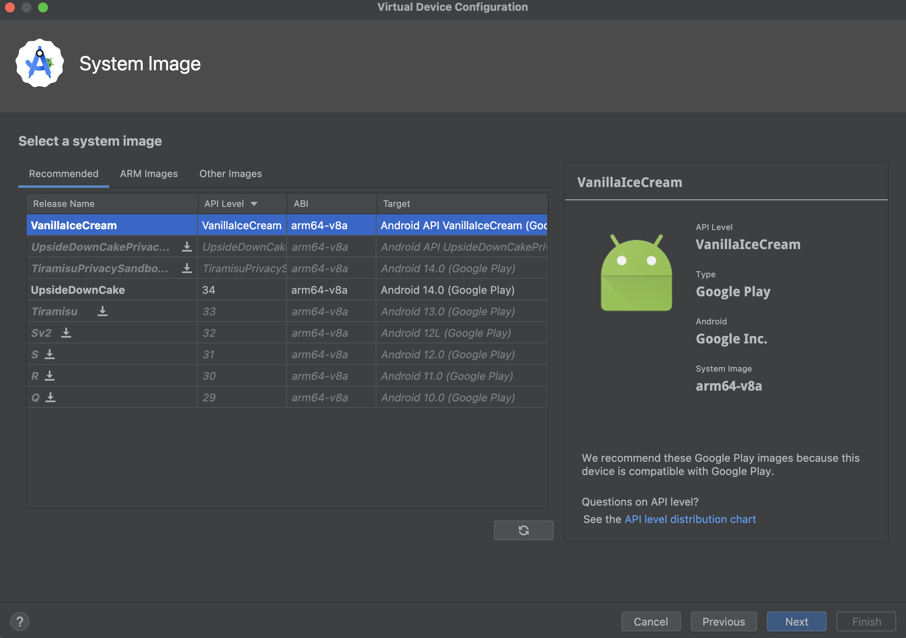Click the refresh/sync button icon
Viewport: 906px width, 638px height.
(523, 530)
